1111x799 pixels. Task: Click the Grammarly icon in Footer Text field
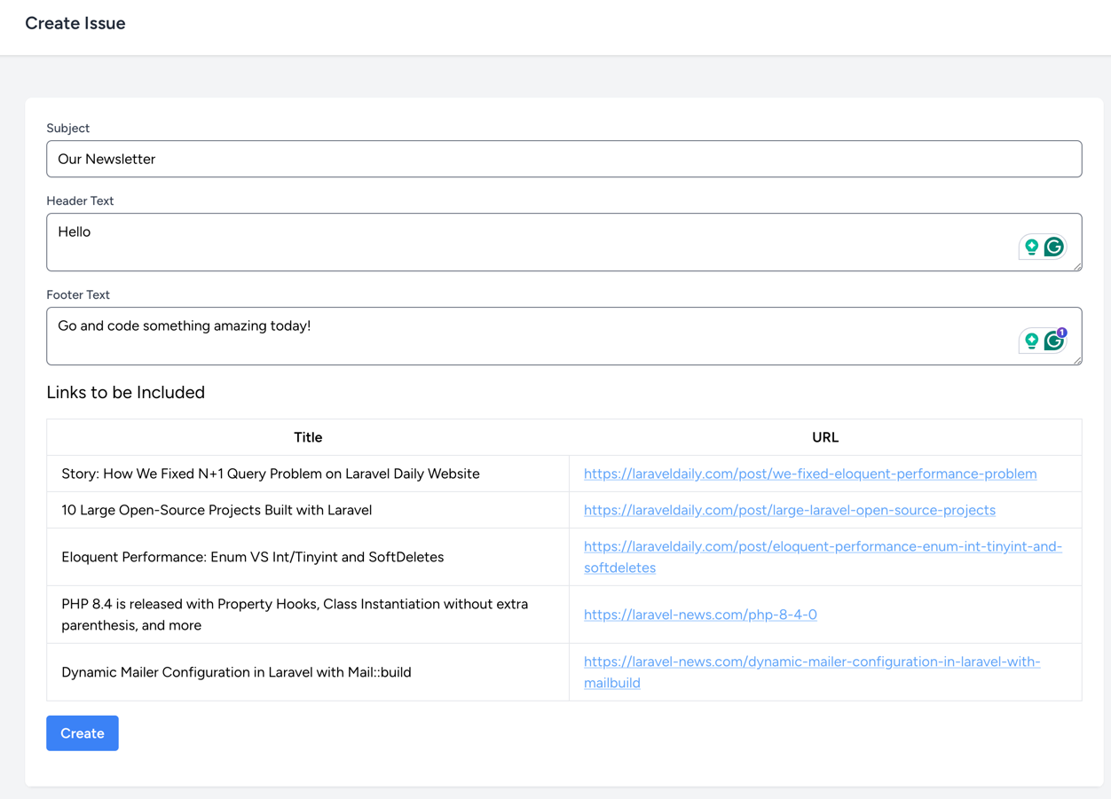(x=1053, y=341)
